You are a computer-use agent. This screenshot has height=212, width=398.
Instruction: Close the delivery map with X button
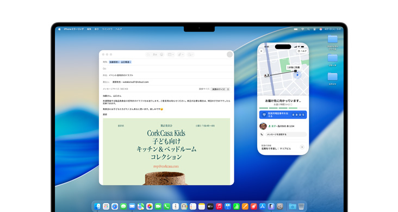(262, 51)
